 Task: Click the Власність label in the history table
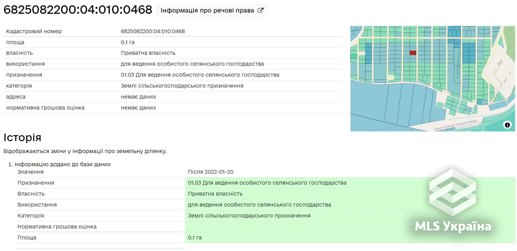[31, 194]
